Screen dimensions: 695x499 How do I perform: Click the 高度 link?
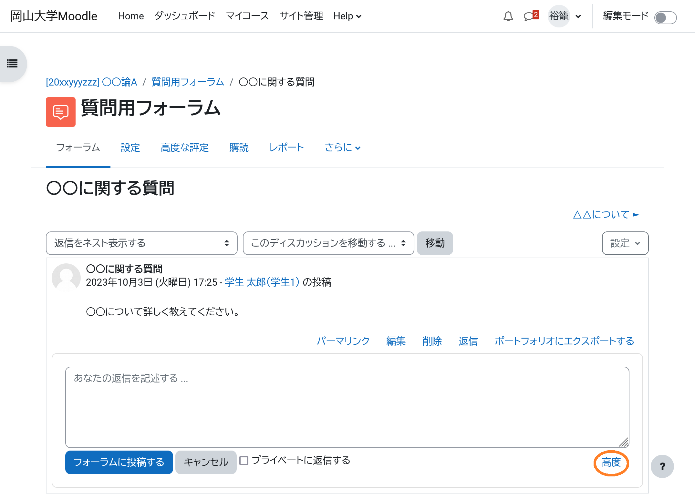click(611, 463)
